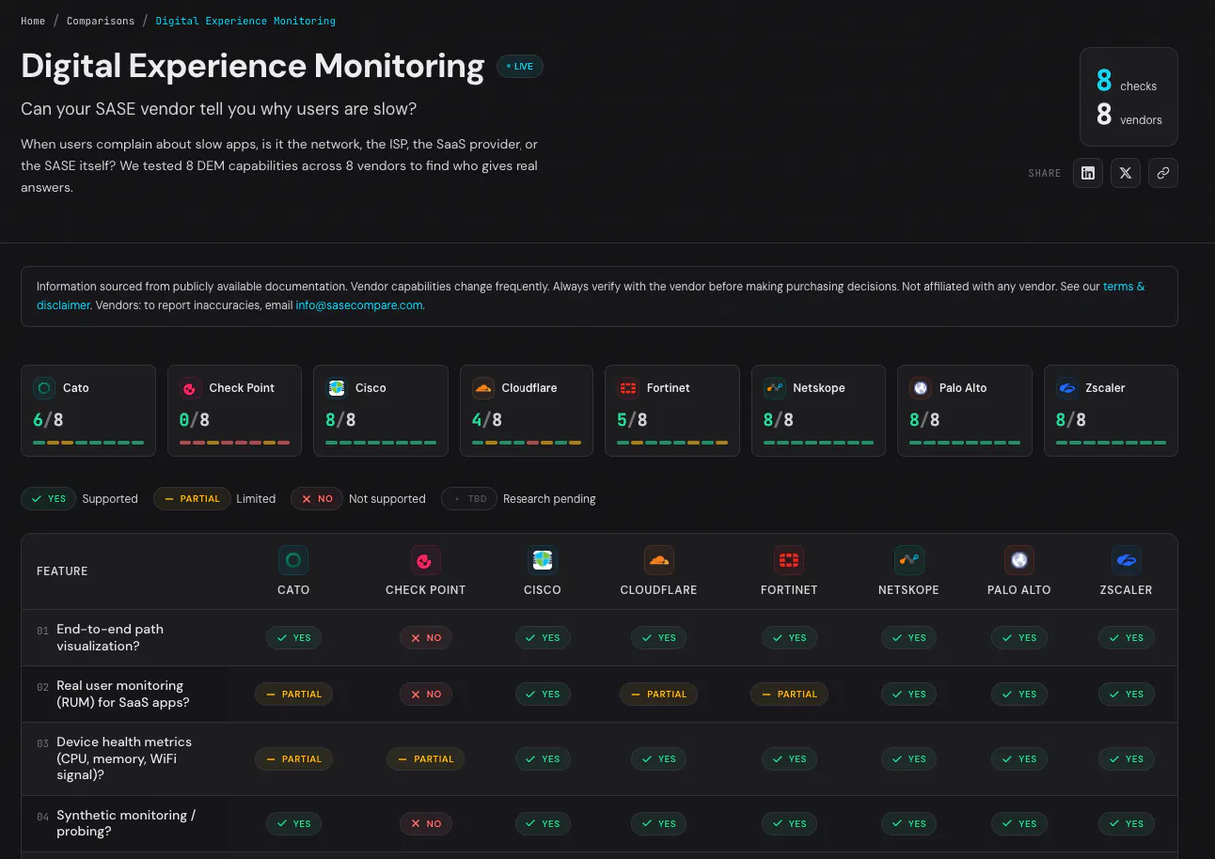Click the Cloudflare logo in the summary card

pos(482,388)
